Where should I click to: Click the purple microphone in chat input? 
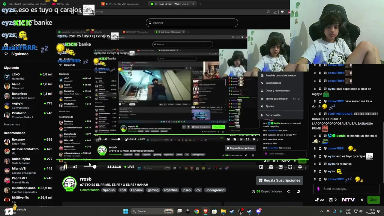coord(318,189)
